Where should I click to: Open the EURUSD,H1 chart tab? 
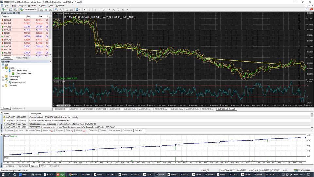click(61, 109)
